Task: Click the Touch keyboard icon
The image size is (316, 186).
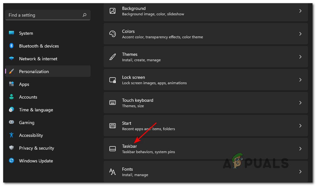Action: click(x=113, y=103)
